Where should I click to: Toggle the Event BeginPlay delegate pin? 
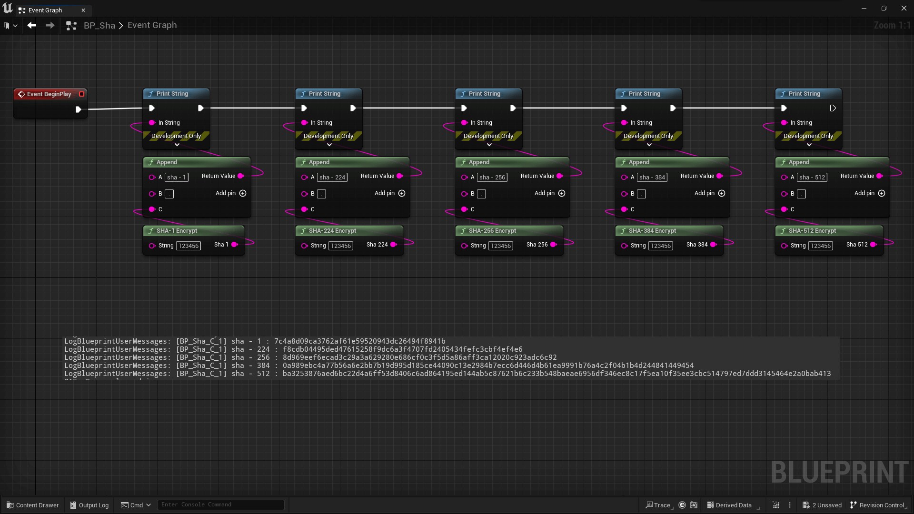coord(81,94)
